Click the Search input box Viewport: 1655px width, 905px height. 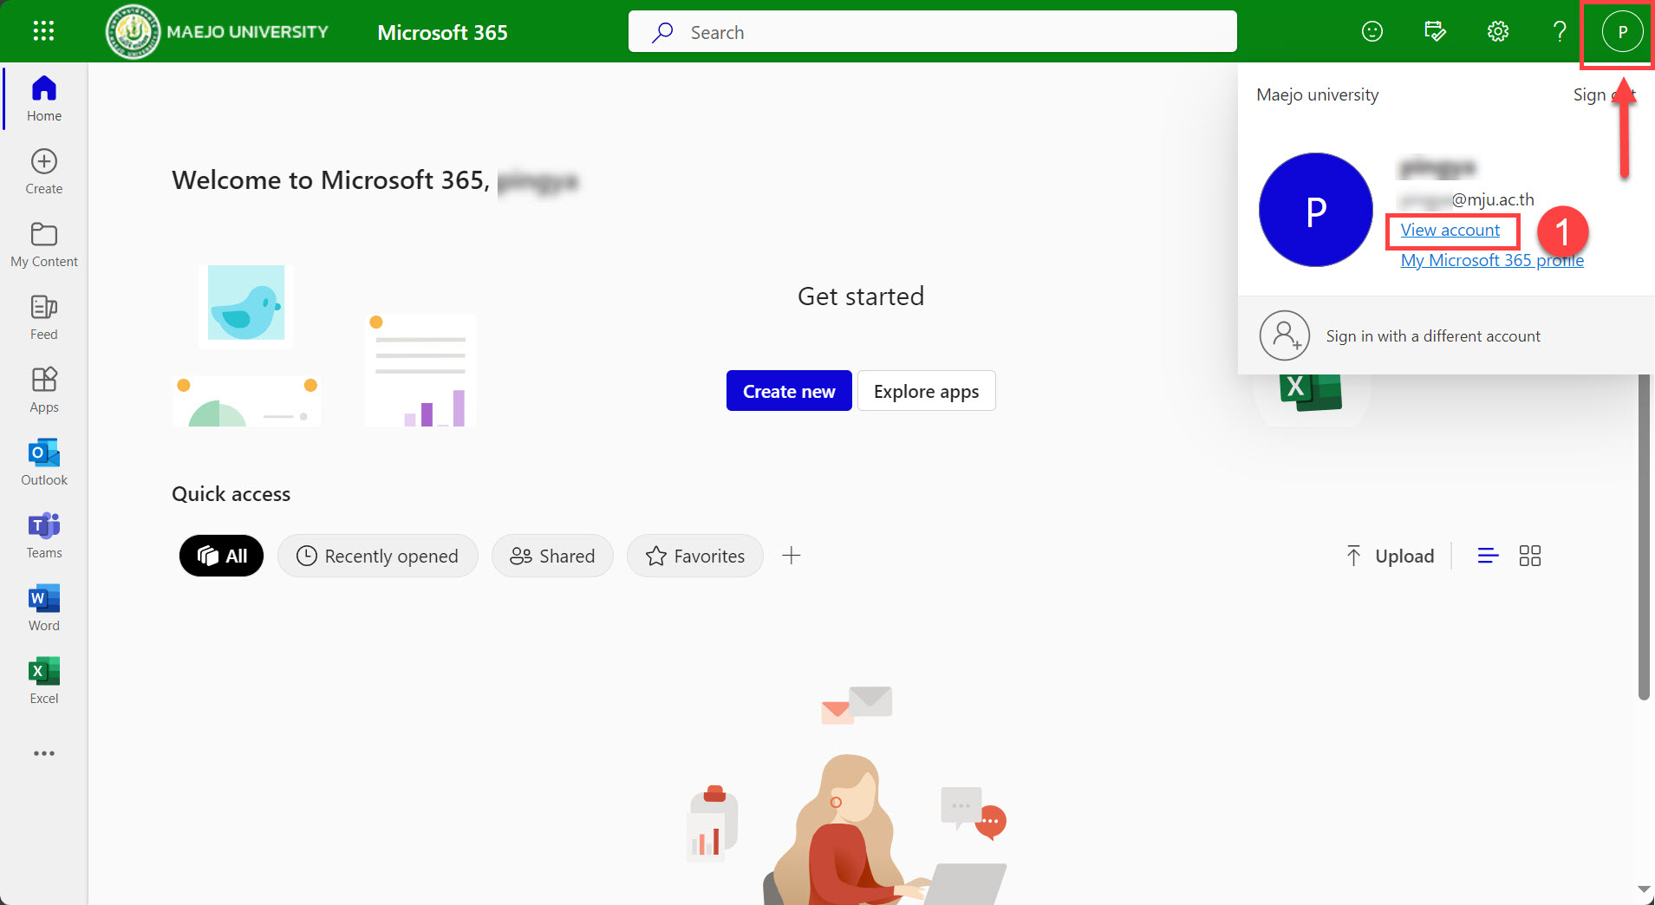click(932, 32)
